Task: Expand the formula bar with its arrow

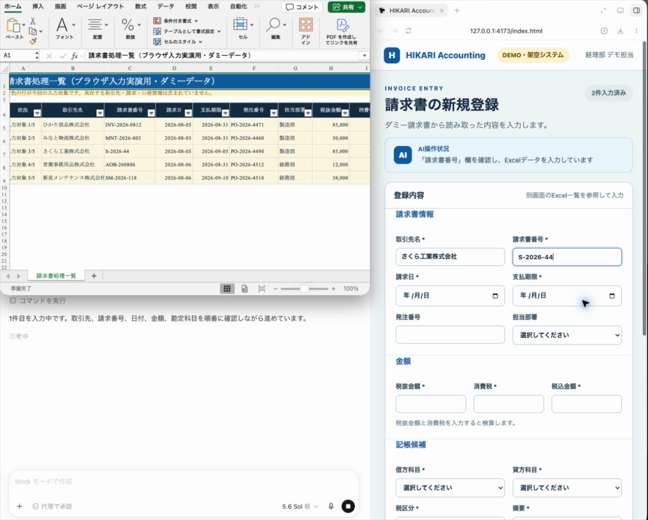Action: 364,56
